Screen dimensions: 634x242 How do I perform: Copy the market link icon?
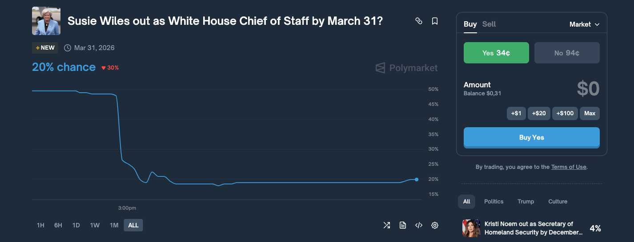tap(418, 21)
